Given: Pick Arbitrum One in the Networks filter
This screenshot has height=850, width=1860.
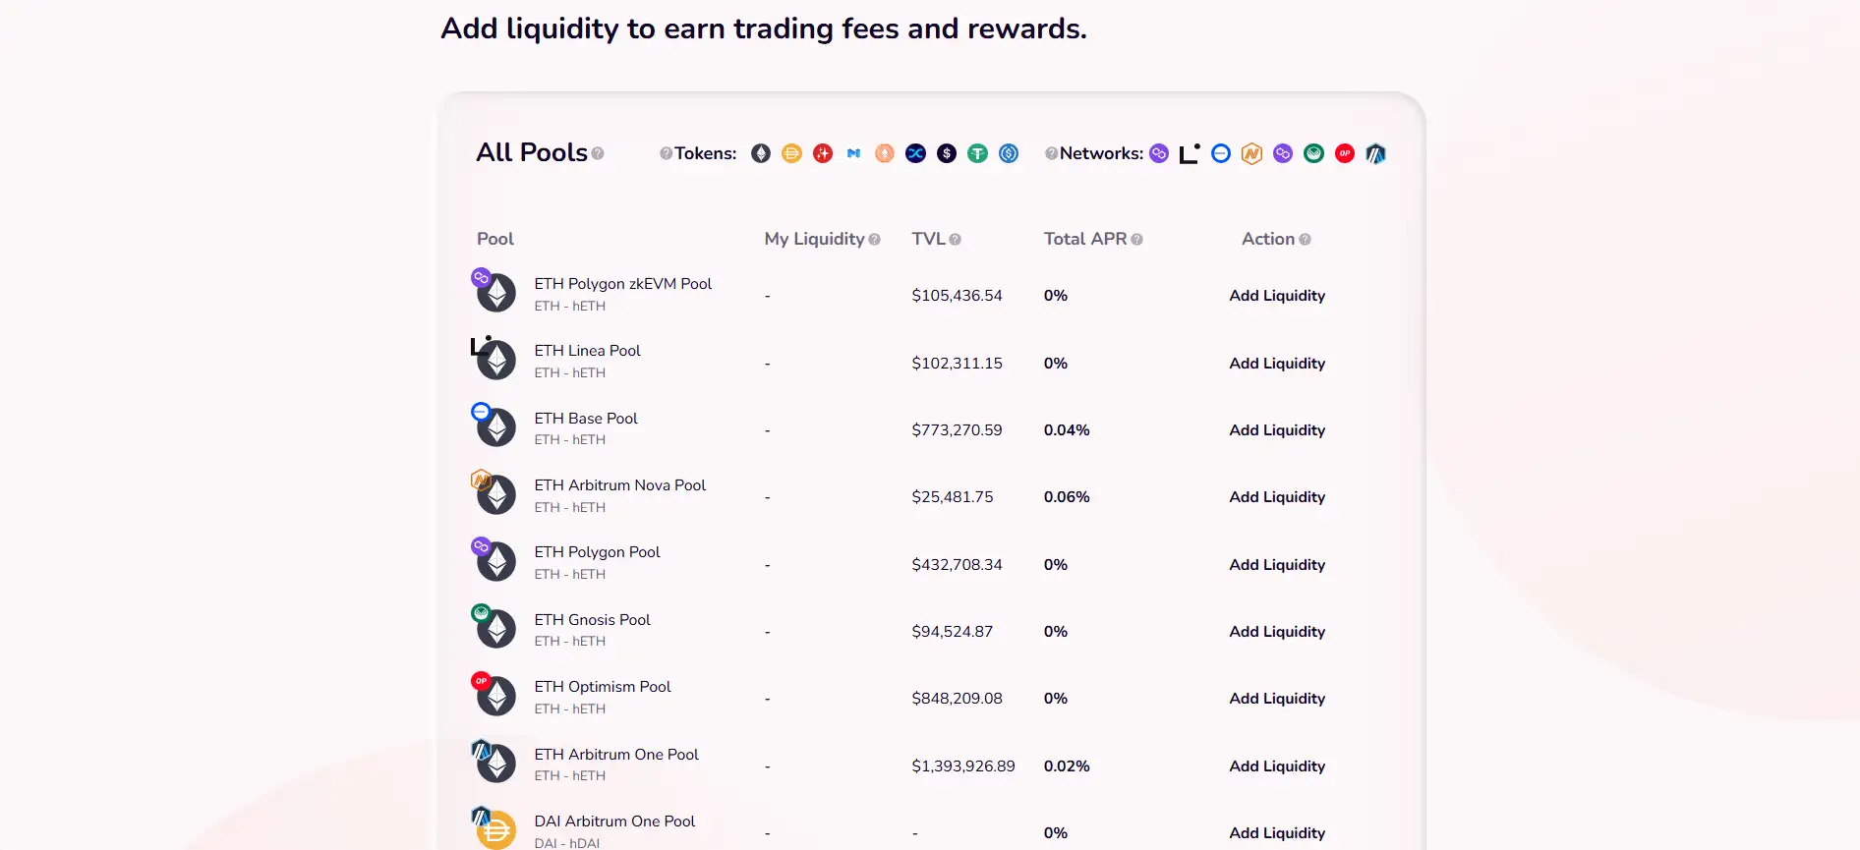Looking at the screenshot, I should click(1375, 153).
